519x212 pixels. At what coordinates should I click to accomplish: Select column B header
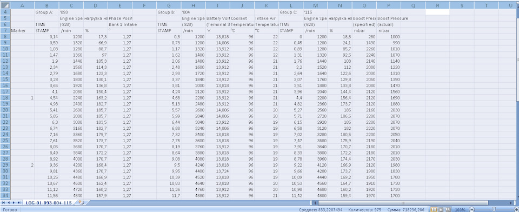pos(46,5)
